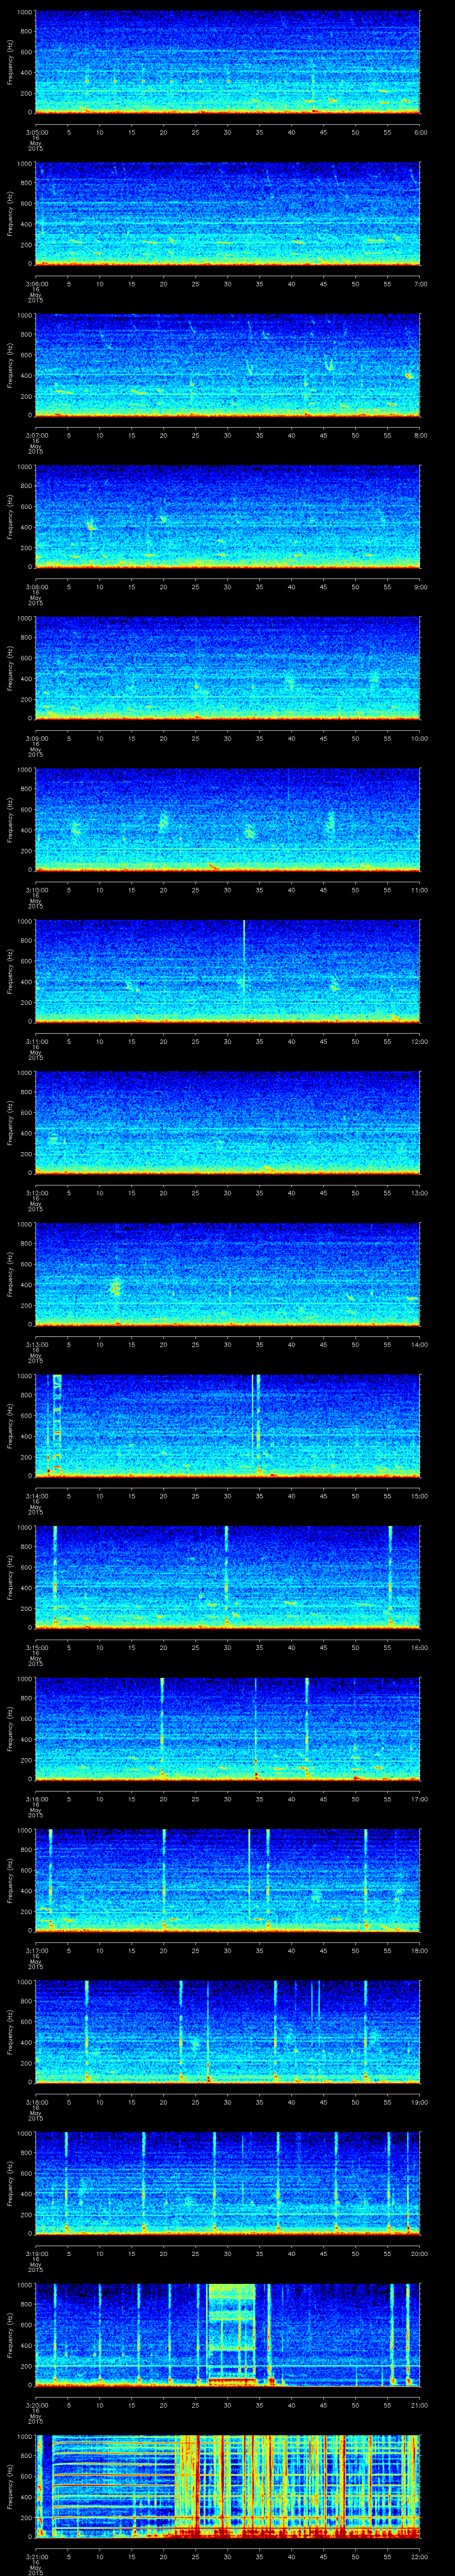Image resolution: width=455 pixels, height=2576 pixels.
Task: Click the spectrogram panel starting at 3:10:00
Action: (228, 820)
